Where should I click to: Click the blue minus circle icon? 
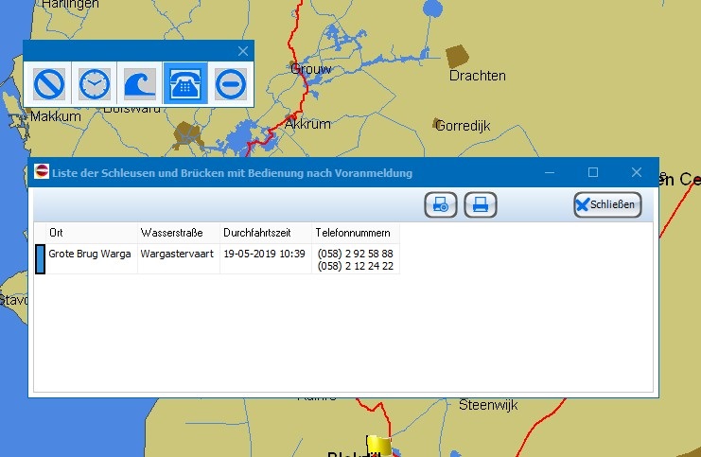230,84
